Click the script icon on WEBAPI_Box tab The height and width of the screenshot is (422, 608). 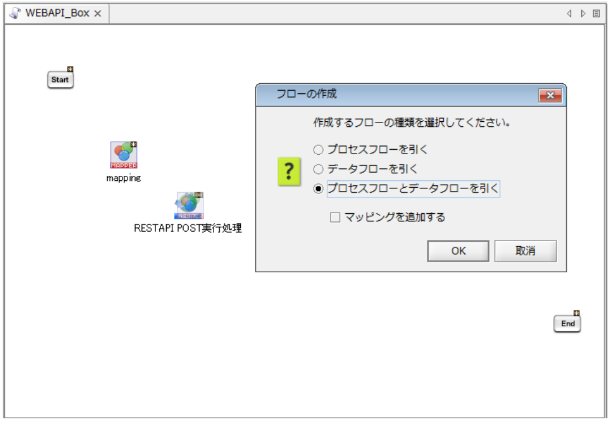(x=15, y=13)
